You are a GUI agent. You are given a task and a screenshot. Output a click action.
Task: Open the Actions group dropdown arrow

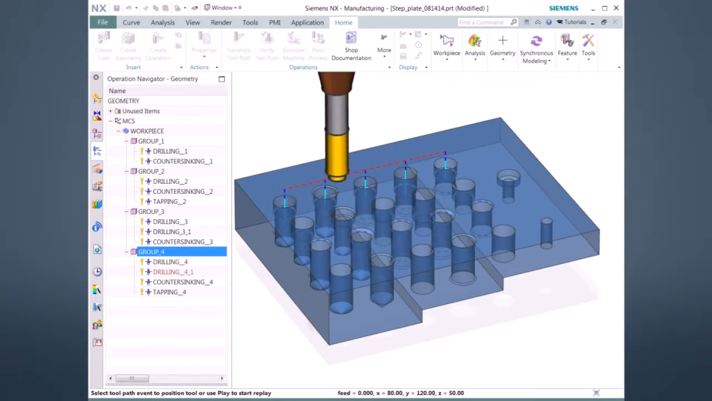tap(216, 68)
